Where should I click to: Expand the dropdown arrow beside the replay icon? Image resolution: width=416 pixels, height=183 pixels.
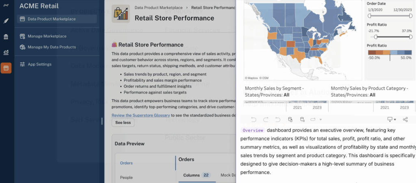click(x=321, y=120)
